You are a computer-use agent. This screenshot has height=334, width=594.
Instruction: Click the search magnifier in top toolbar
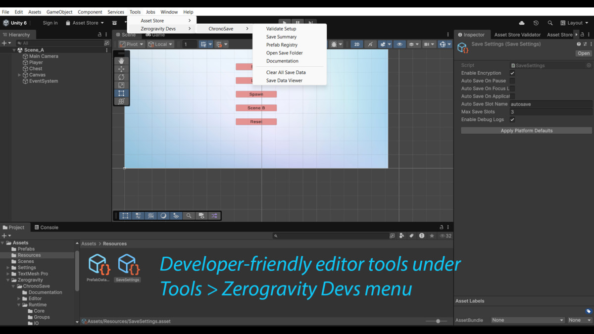[550, 23]
